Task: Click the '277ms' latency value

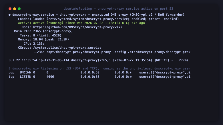Action: pyautogui.click(x=184, y=60)
